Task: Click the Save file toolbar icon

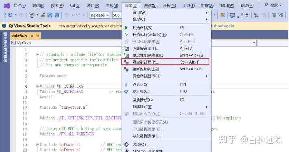Action: coord(50,15)
